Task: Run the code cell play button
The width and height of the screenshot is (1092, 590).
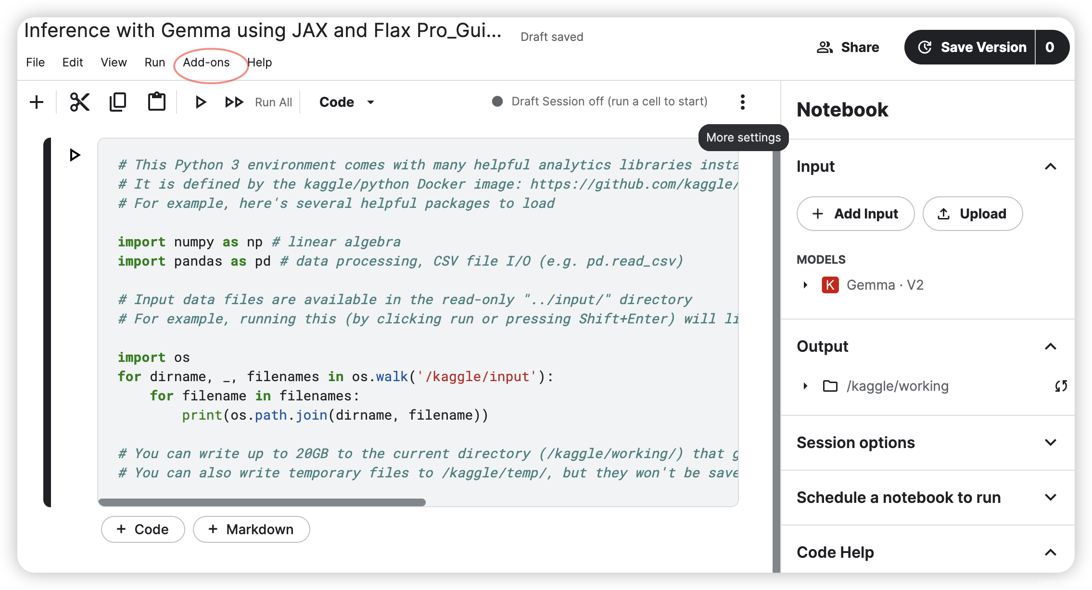Action: point(75,155)
